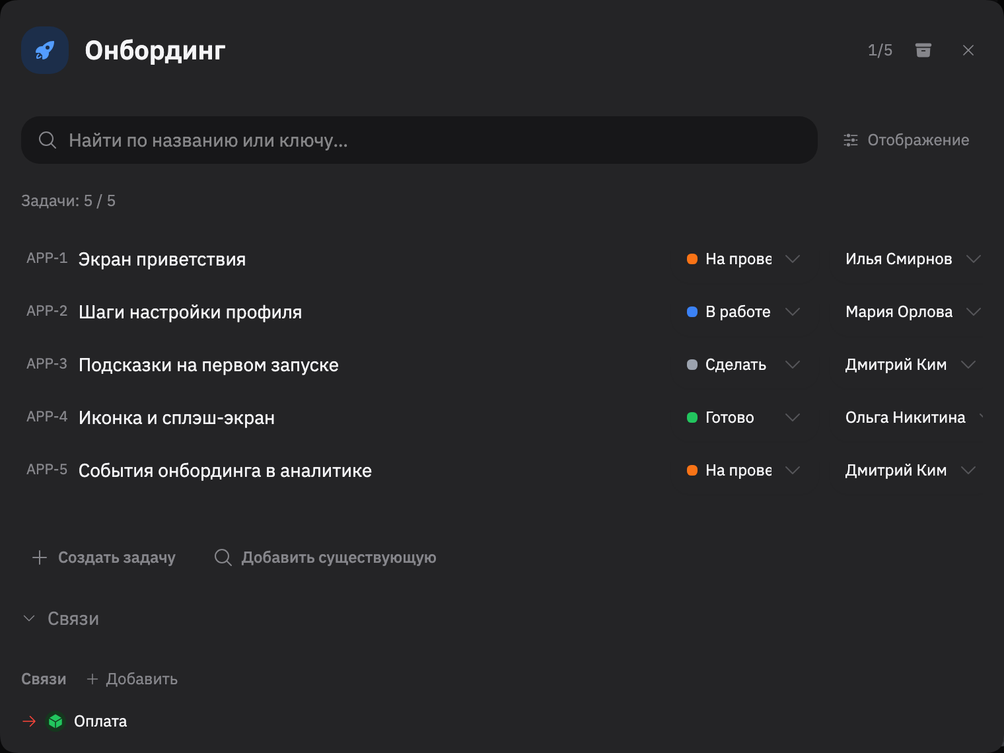Click the APP-4 task key

pos(47,417)
